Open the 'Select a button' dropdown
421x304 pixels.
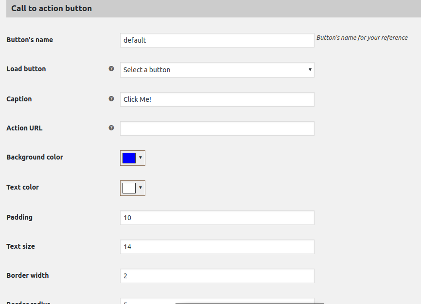(x=217, y=70)
